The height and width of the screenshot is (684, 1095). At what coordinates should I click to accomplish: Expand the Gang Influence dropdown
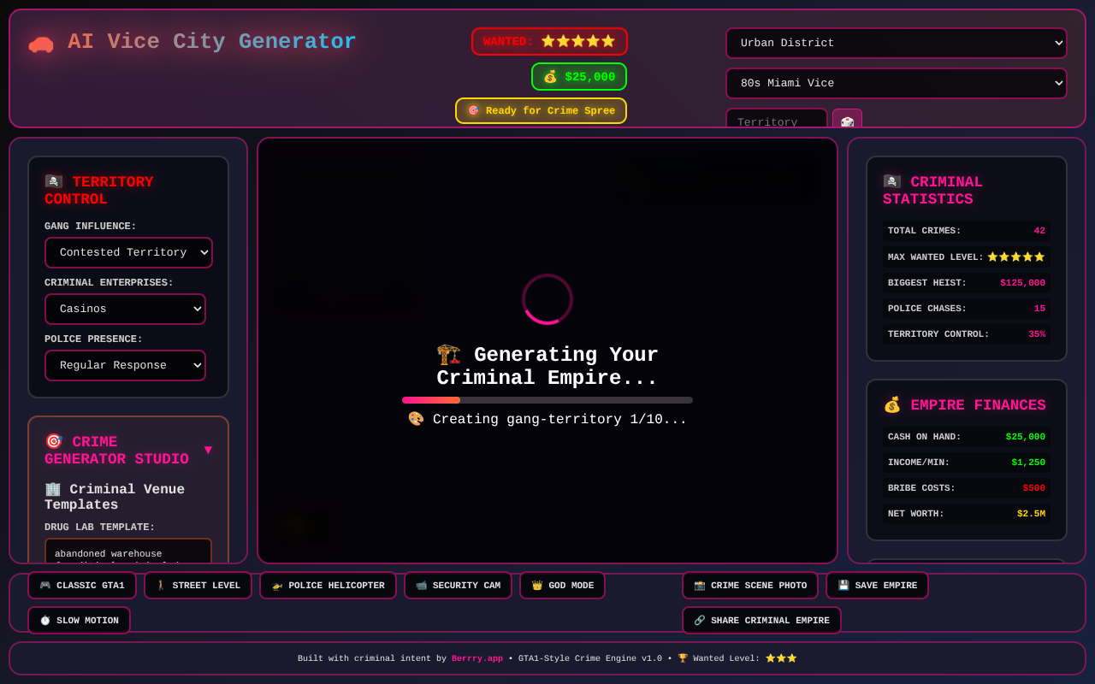(128, 253)
